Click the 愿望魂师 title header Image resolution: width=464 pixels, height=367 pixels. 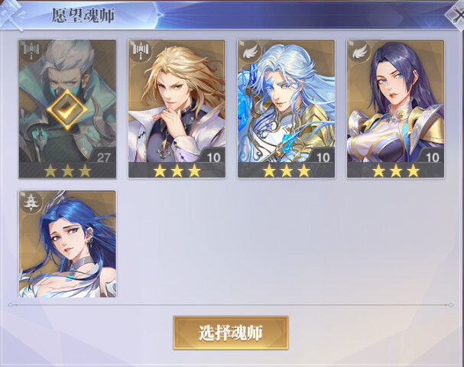(x=83, y=15)
